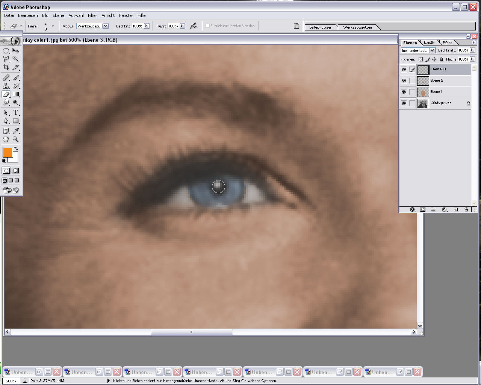Select the Zoom magnifier tool
The width and height of the screenshot is (481, 385).
pyautogui.click(x=16, y=139)
